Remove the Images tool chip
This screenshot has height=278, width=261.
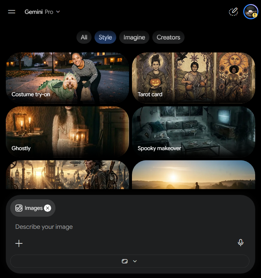click(x=48, y=208)
